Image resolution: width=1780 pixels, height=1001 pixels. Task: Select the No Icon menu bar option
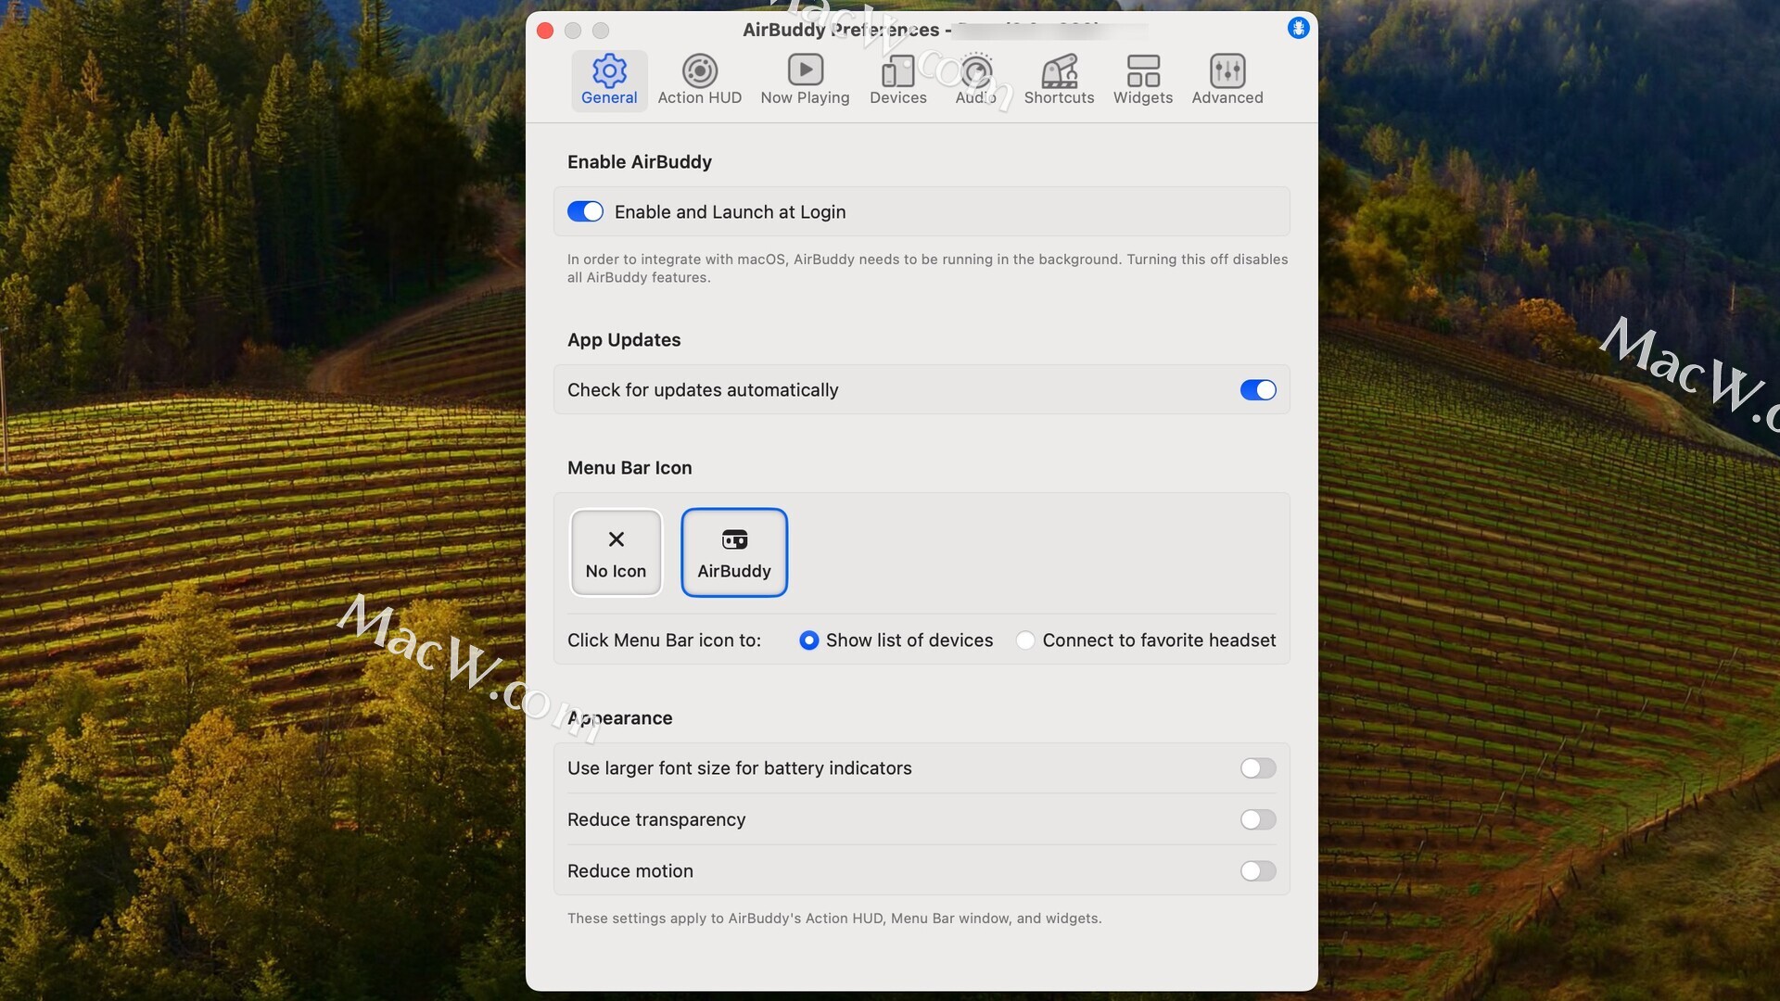click(x=616, y=552)
